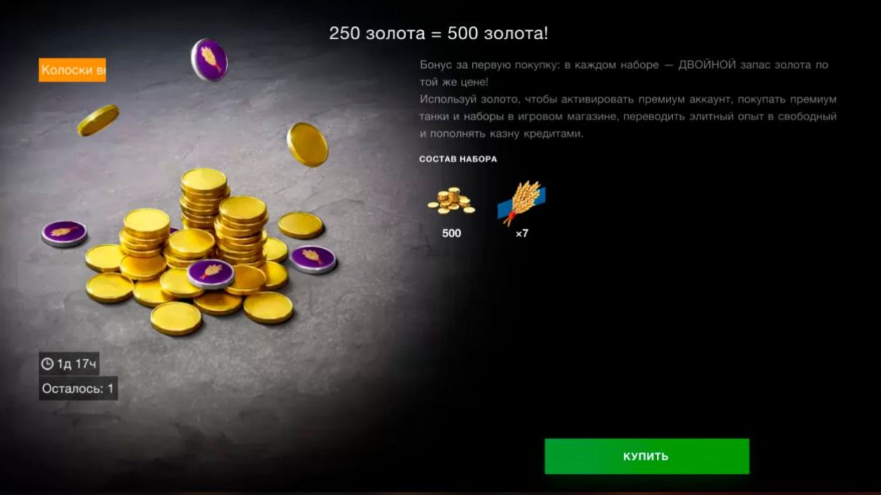Click the Осталось: 1 stock label
Viewport: 881px width, 495px height.
click(78, 389)
